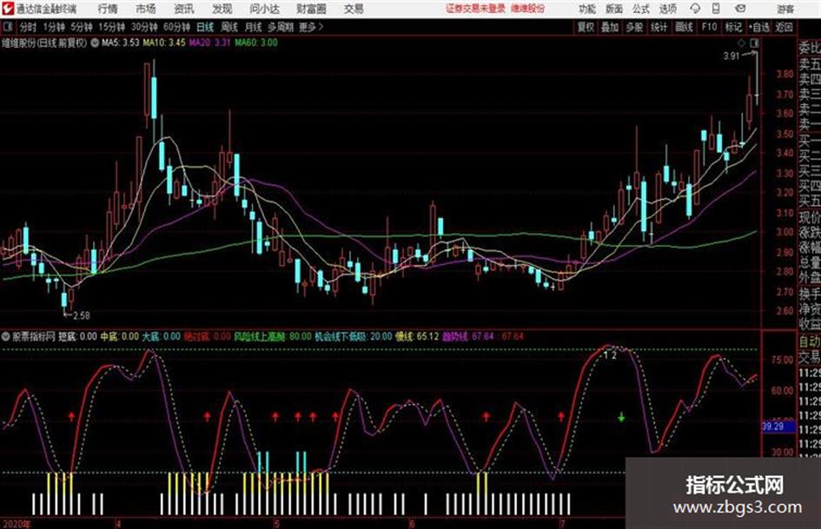The width and height of the screenshot is (821, 529).
Task: Click the 画线 drawing toolbar button
Action: [684, 27]
